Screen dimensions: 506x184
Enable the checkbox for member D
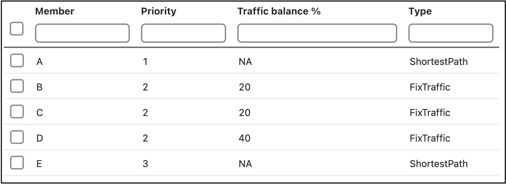pos(17,137)
